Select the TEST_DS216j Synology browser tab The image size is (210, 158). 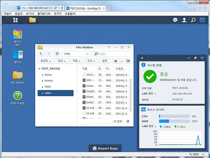86,8
